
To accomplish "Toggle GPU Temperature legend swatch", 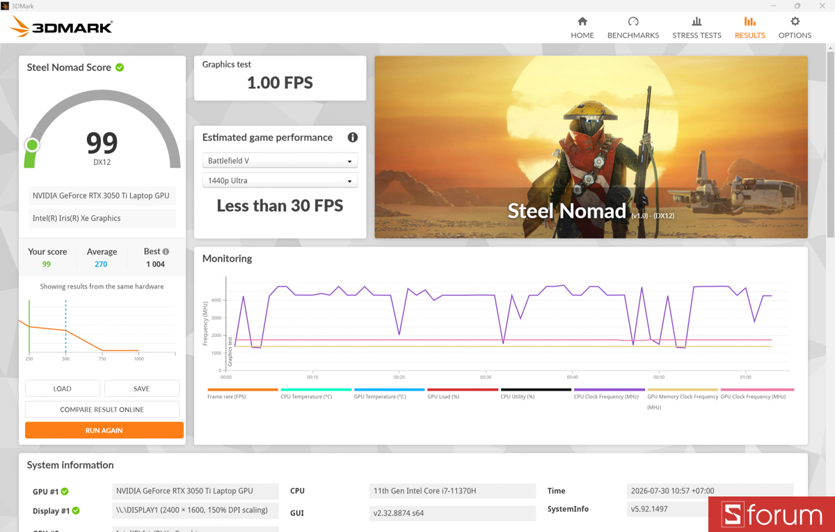I will (x=390, y=390).
